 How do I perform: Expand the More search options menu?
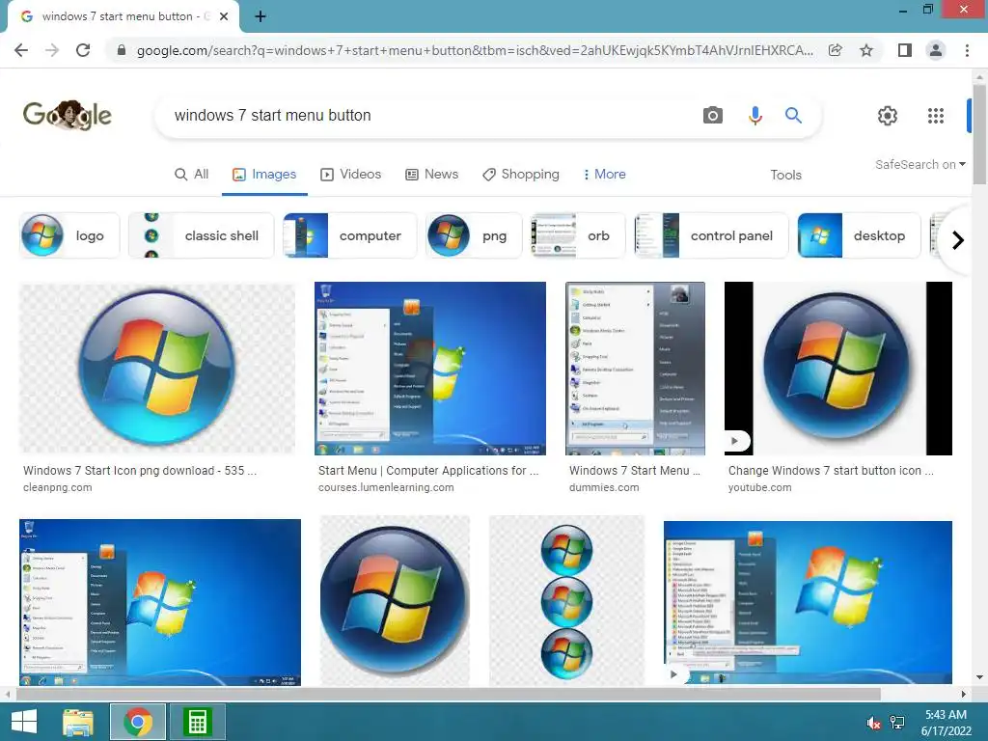tap(604, 175)
